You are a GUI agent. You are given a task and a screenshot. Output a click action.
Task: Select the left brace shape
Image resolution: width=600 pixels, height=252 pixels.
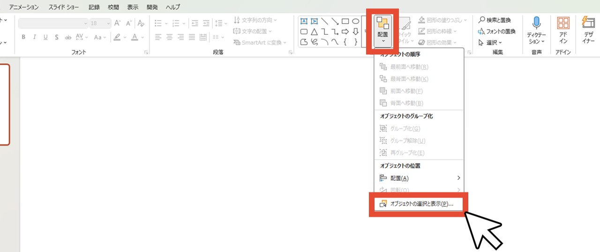click(345, 42)
